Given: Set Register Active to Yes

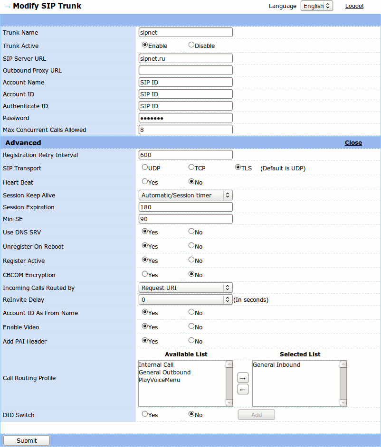Looking at the screenshot, I should pyautogui.click(x=145, y=260).
